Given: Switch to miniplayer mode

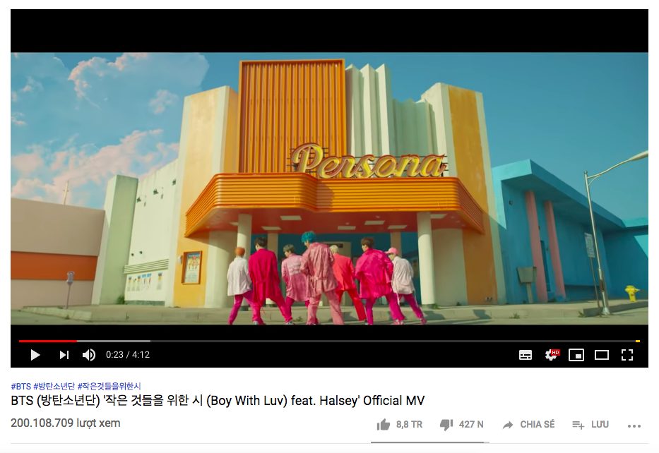Looking at the screenshot, I should click(x=576, y=355).
